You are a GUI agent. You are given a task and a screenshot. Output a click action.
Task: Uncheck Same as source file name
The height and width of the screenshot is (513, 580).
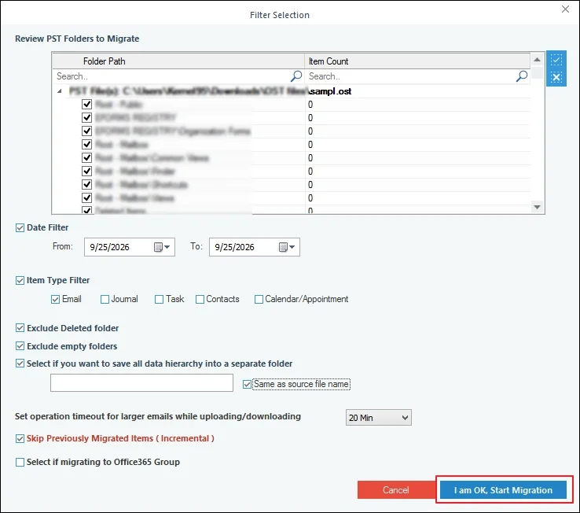(247, 385)
